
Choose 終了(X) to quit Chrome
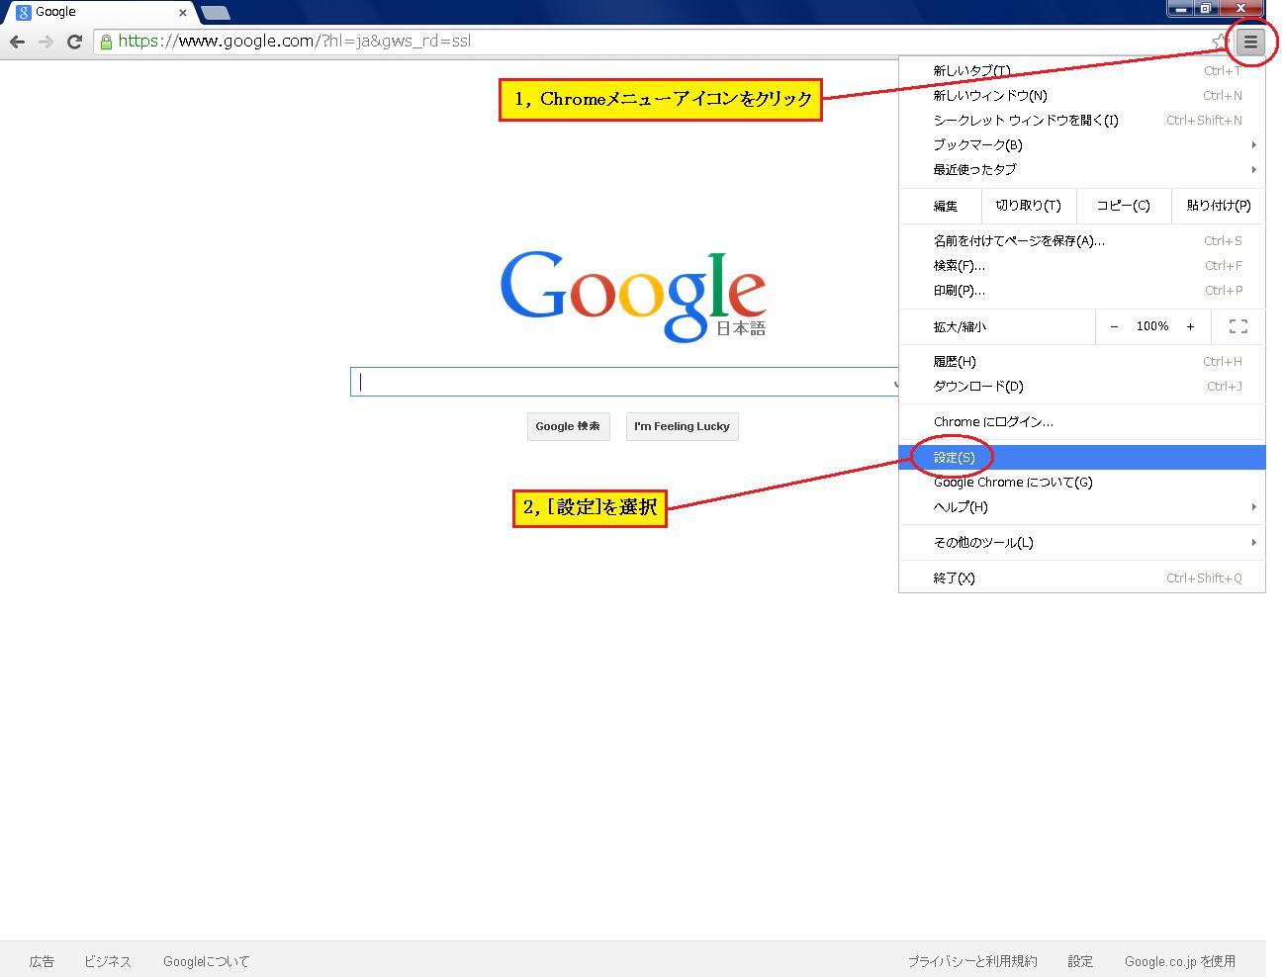[x=1082, y=578]
